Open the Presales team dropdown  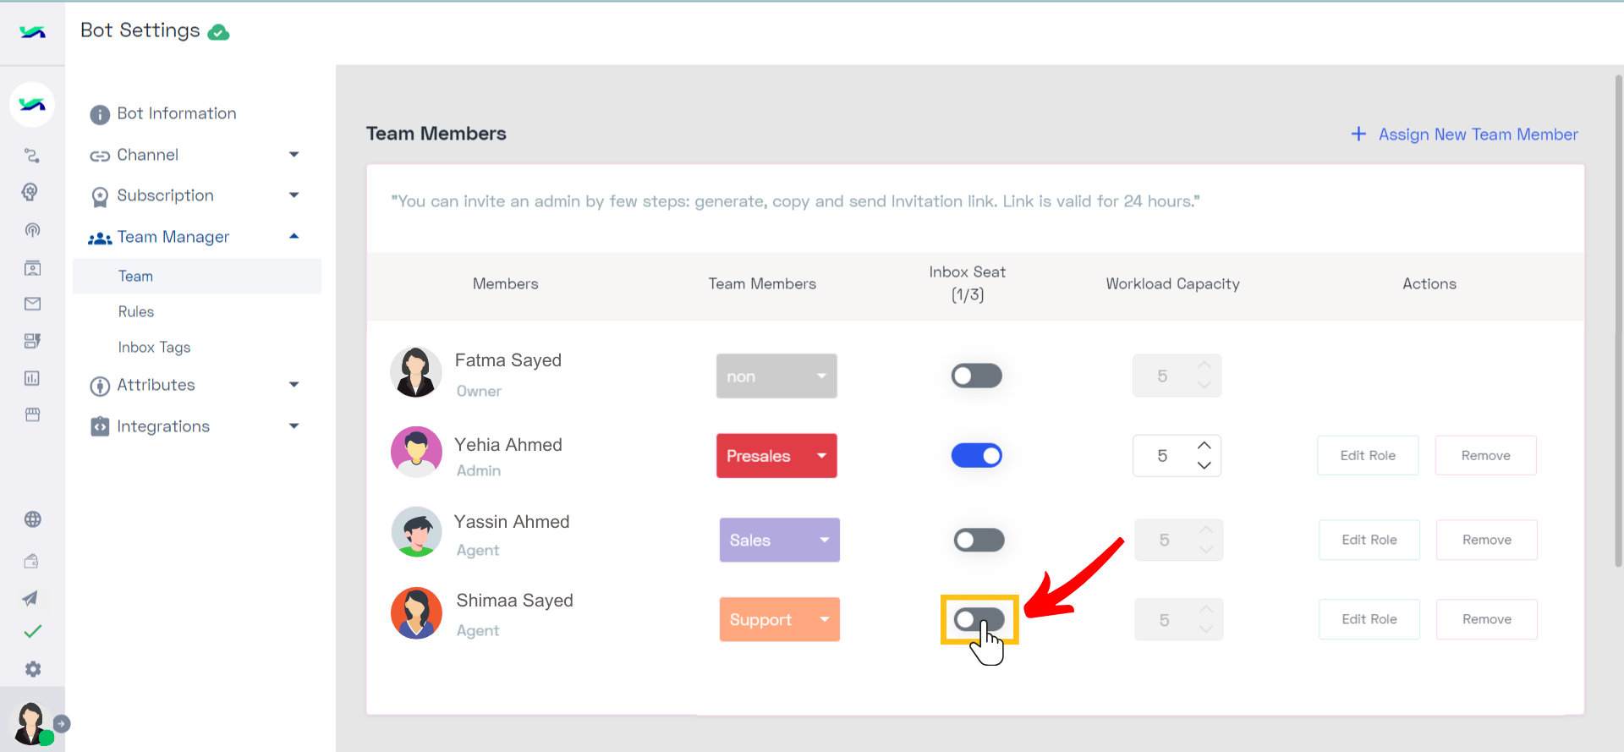pyautogui.click(x=776, y=456)
